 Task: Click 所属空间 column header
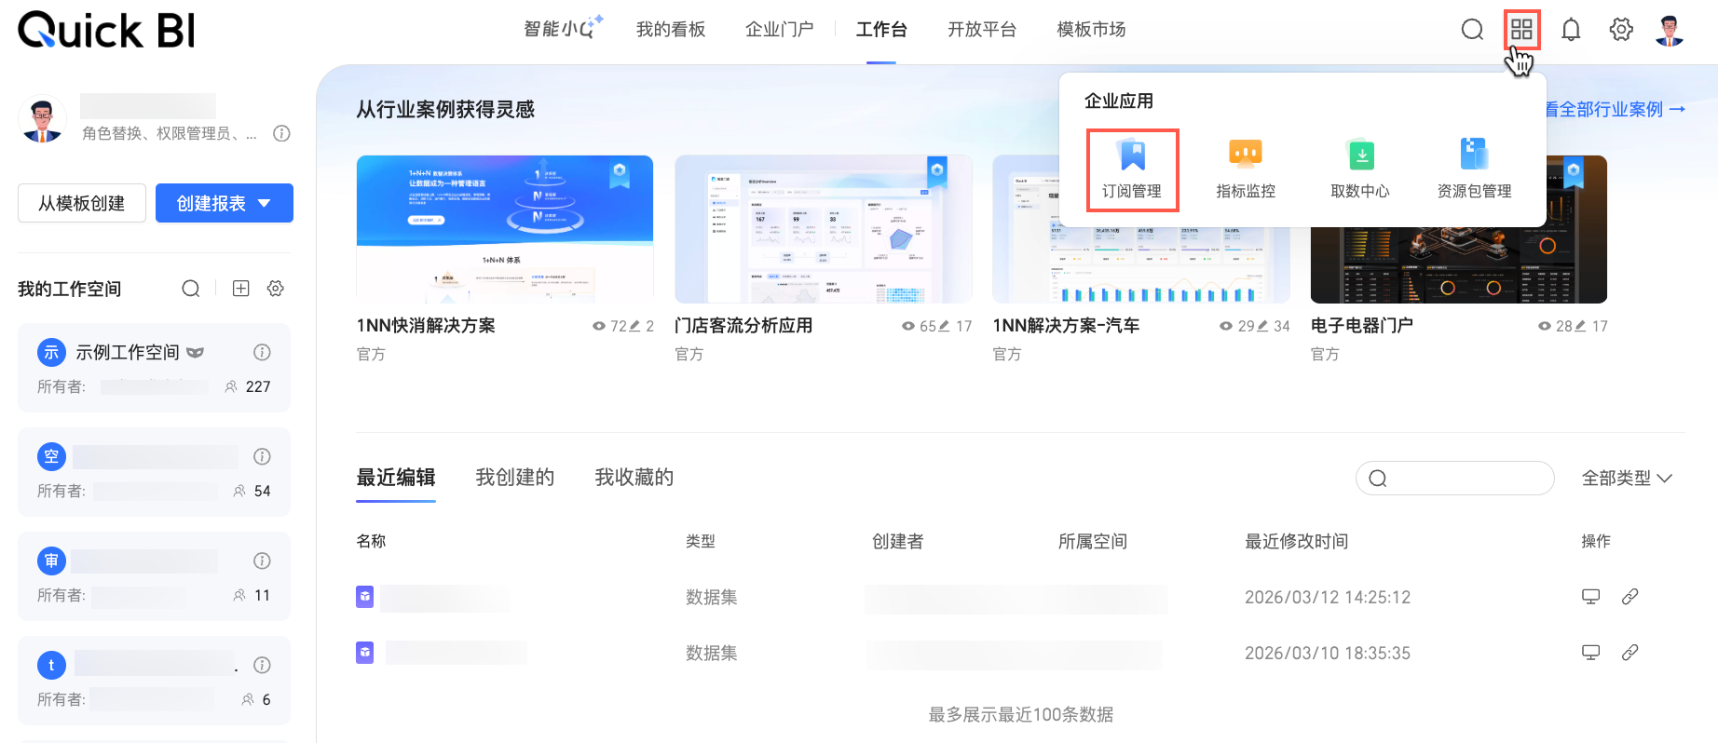point(1093,541)
